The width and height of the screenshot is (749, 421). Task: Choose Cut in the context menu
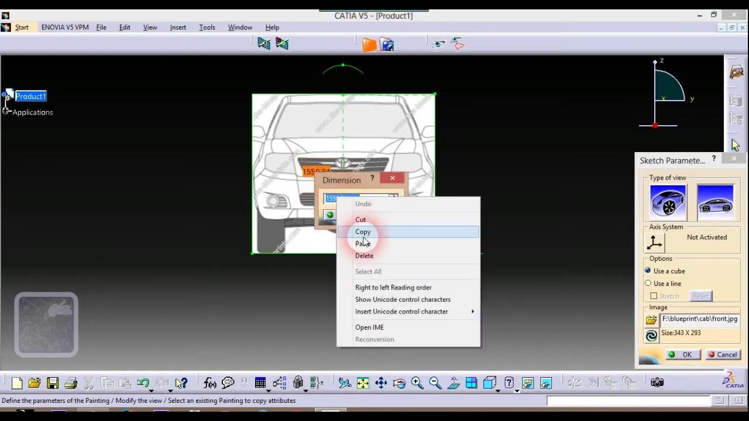[408, 220]
